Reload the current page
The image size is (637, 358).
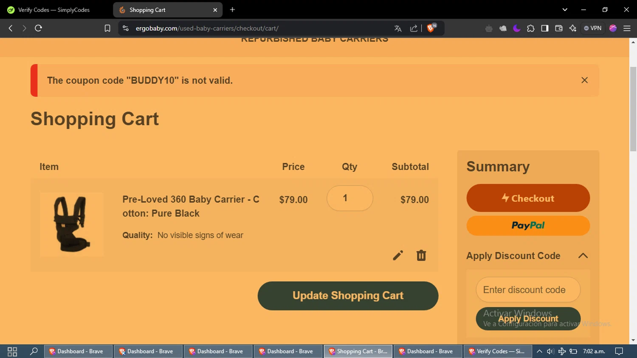38,28
